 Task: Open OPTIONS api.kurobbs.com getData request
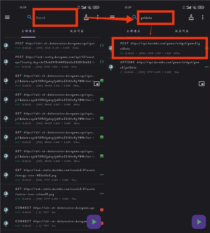tap(157, 67)
